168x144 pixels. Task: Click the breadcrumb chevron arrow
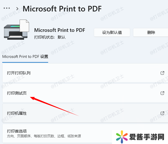(x=17, y=9)
